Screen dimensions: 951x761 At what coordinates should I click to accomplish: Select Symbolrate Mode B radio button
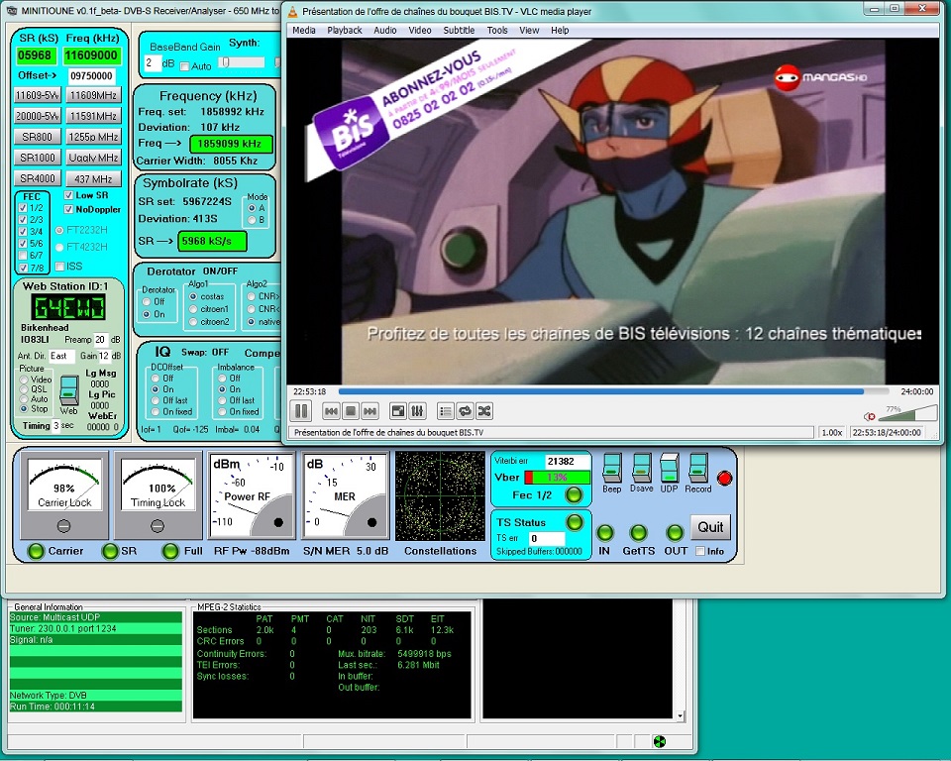click(x=252, y=220)
